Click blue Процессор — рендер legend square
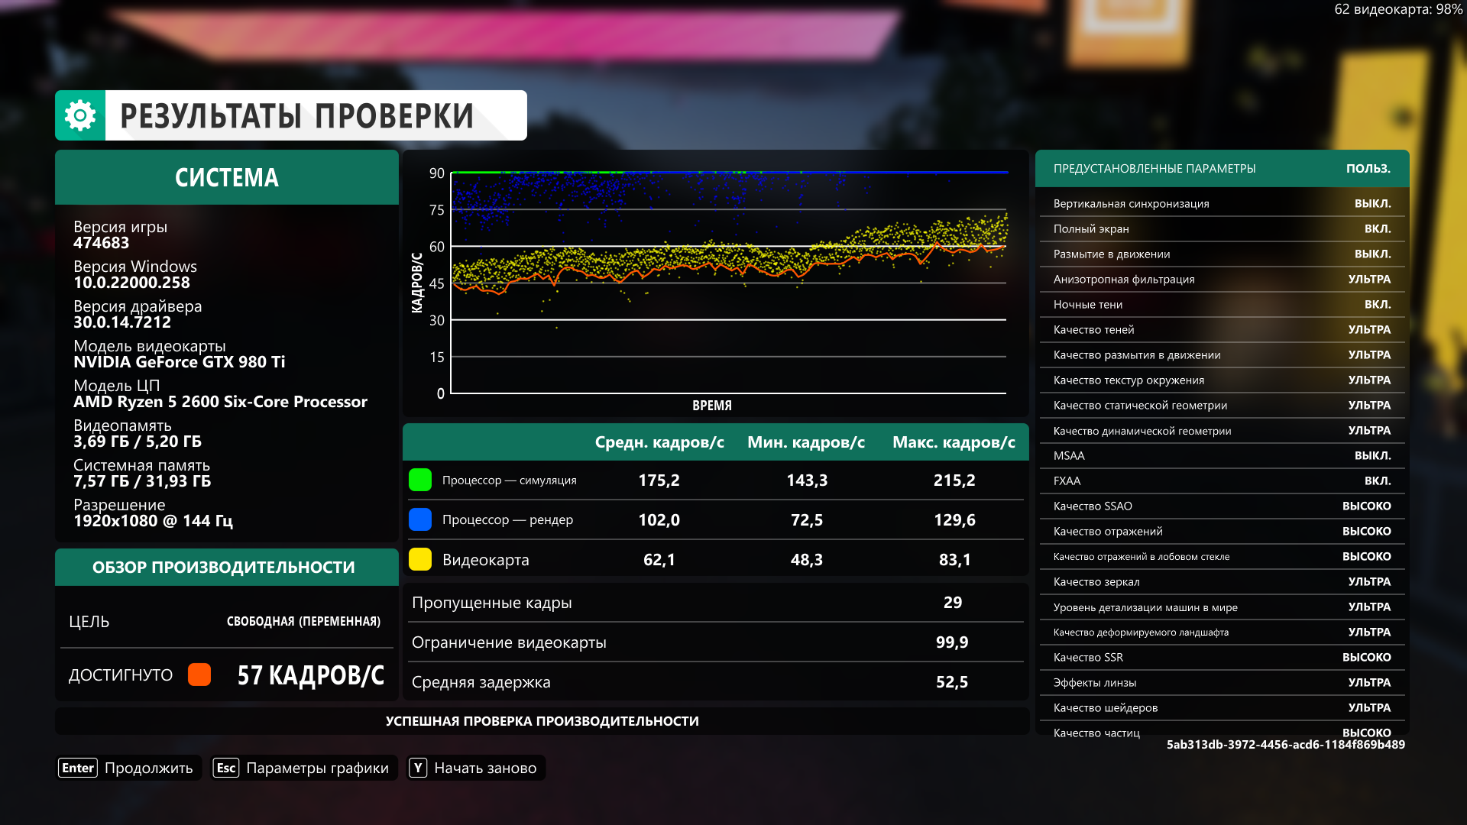This screenshot has height=825, width=1467. point(420,519)
